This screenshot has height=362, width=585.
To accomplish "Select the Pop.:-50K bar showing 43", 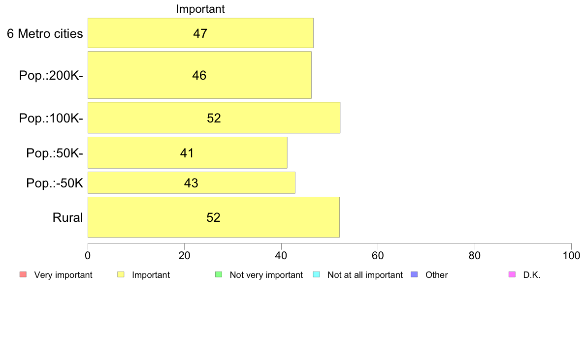I will point(192,182).
